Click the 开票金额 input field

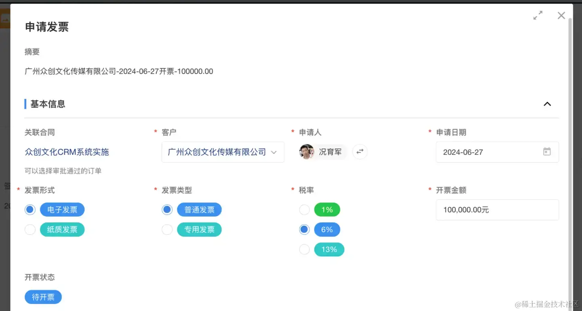coord(498,210)
